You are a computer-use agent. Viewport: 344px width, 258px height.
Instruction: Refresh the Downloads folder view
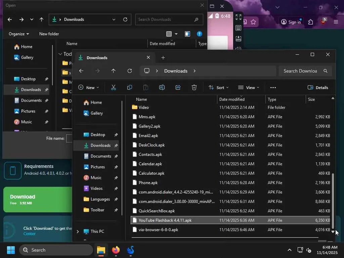point(130,71)
